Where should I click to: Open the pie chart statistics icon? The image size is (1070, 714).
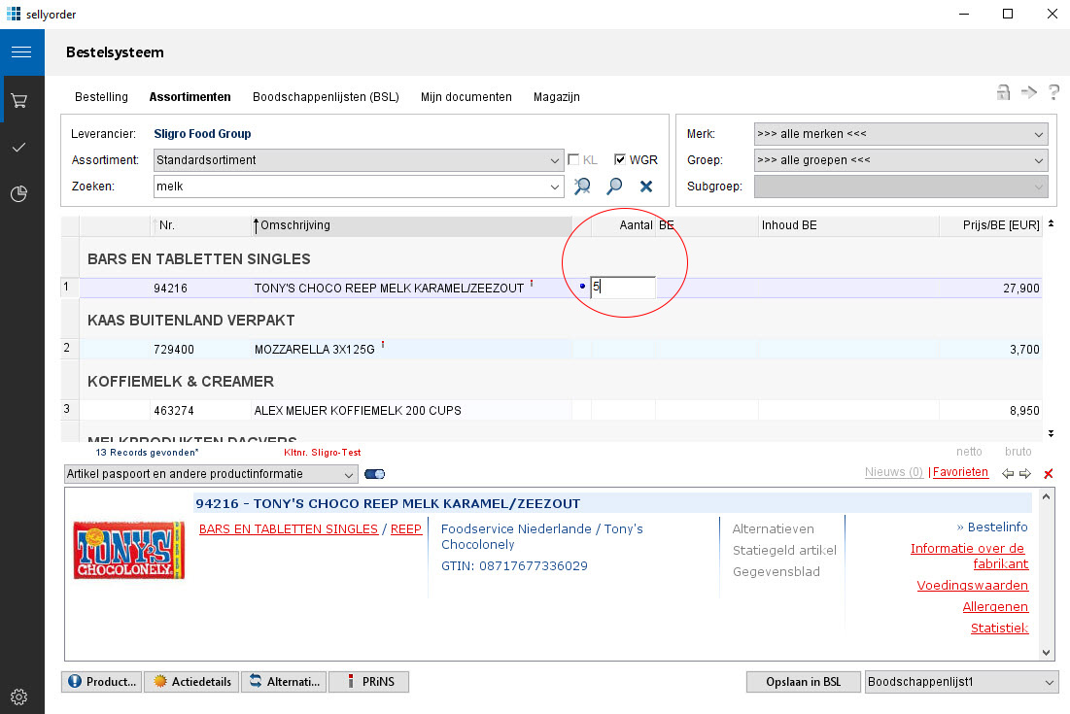[x=19, y=194]
